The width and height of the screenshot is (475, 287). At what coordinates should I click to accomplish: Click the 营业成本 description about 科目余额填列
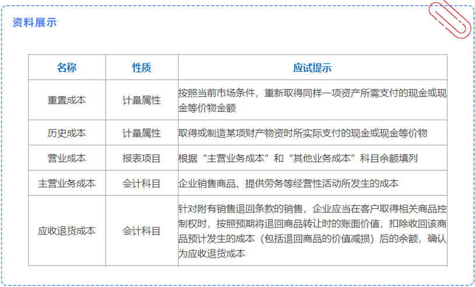point(298,158)
